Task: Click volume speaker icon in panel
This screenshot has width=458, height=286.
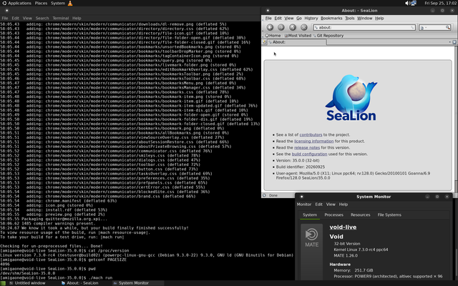Action: (407, 3)
